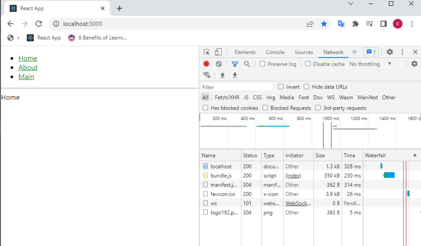Click the bookmark star icon
This screenshot has width=421, height=246.
324,24
